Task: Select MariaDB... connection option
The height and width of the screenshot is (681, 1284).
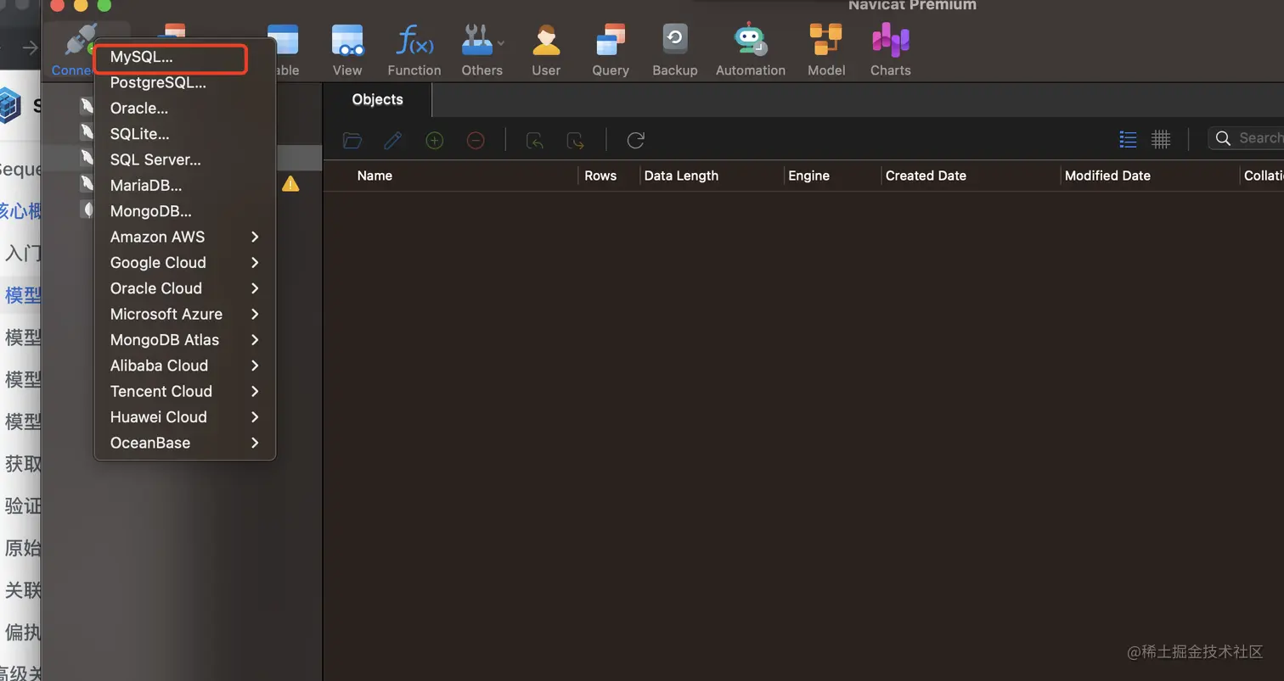Action: point(184,186)
